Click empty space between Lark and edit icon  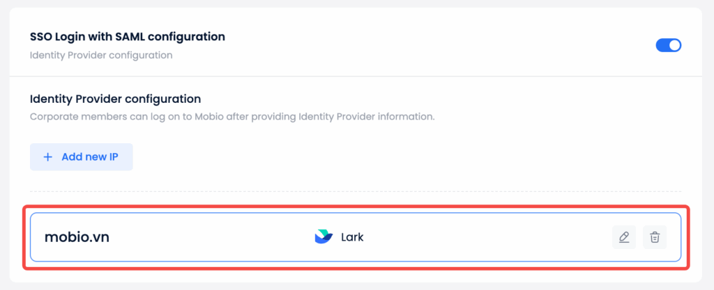(488, 237)
